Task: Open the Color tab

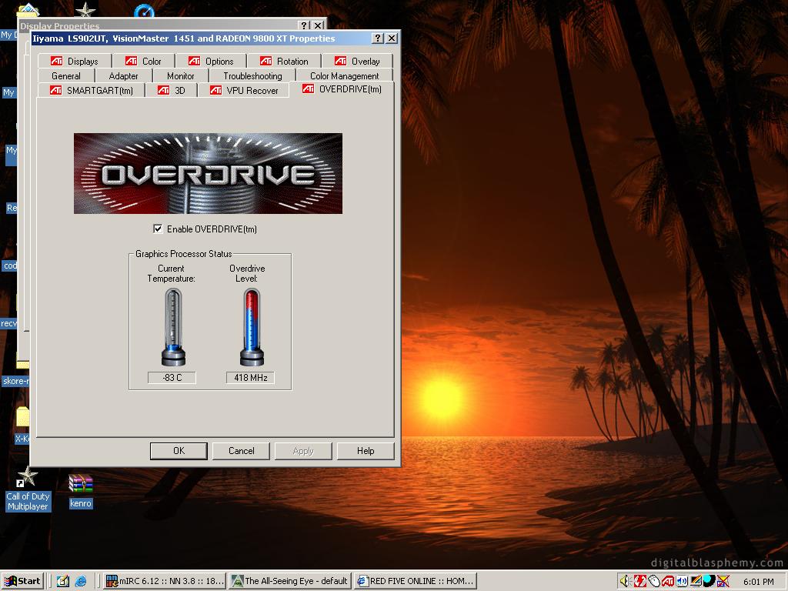Action: point(144,62)
